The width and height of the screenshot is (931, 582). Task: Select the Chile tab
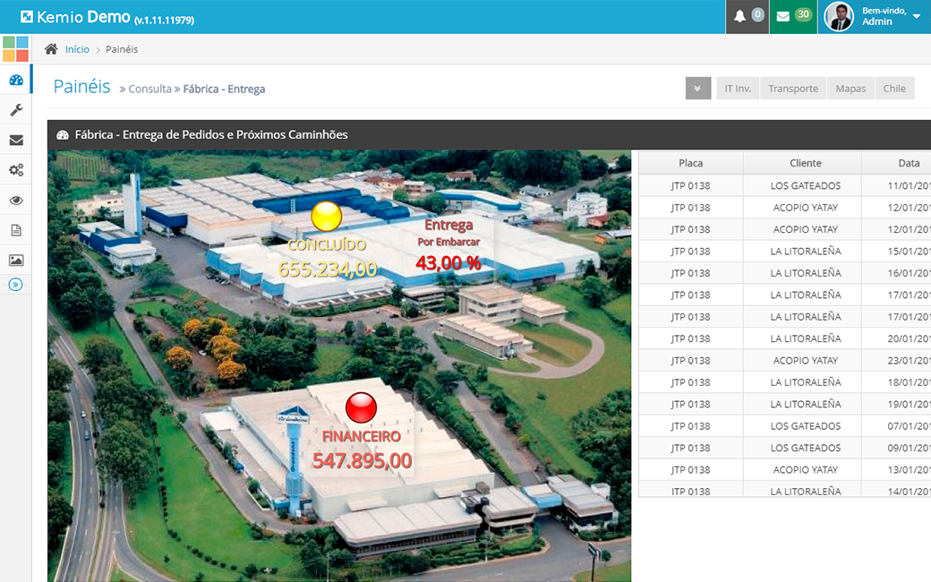point(894,89)
